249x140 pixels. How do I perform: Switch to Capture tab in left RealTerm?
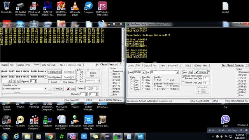(x=21, y=65)
